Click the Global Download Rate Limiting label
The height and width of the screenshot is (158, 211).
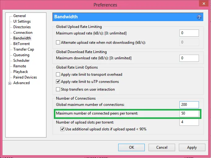[81, 52]
